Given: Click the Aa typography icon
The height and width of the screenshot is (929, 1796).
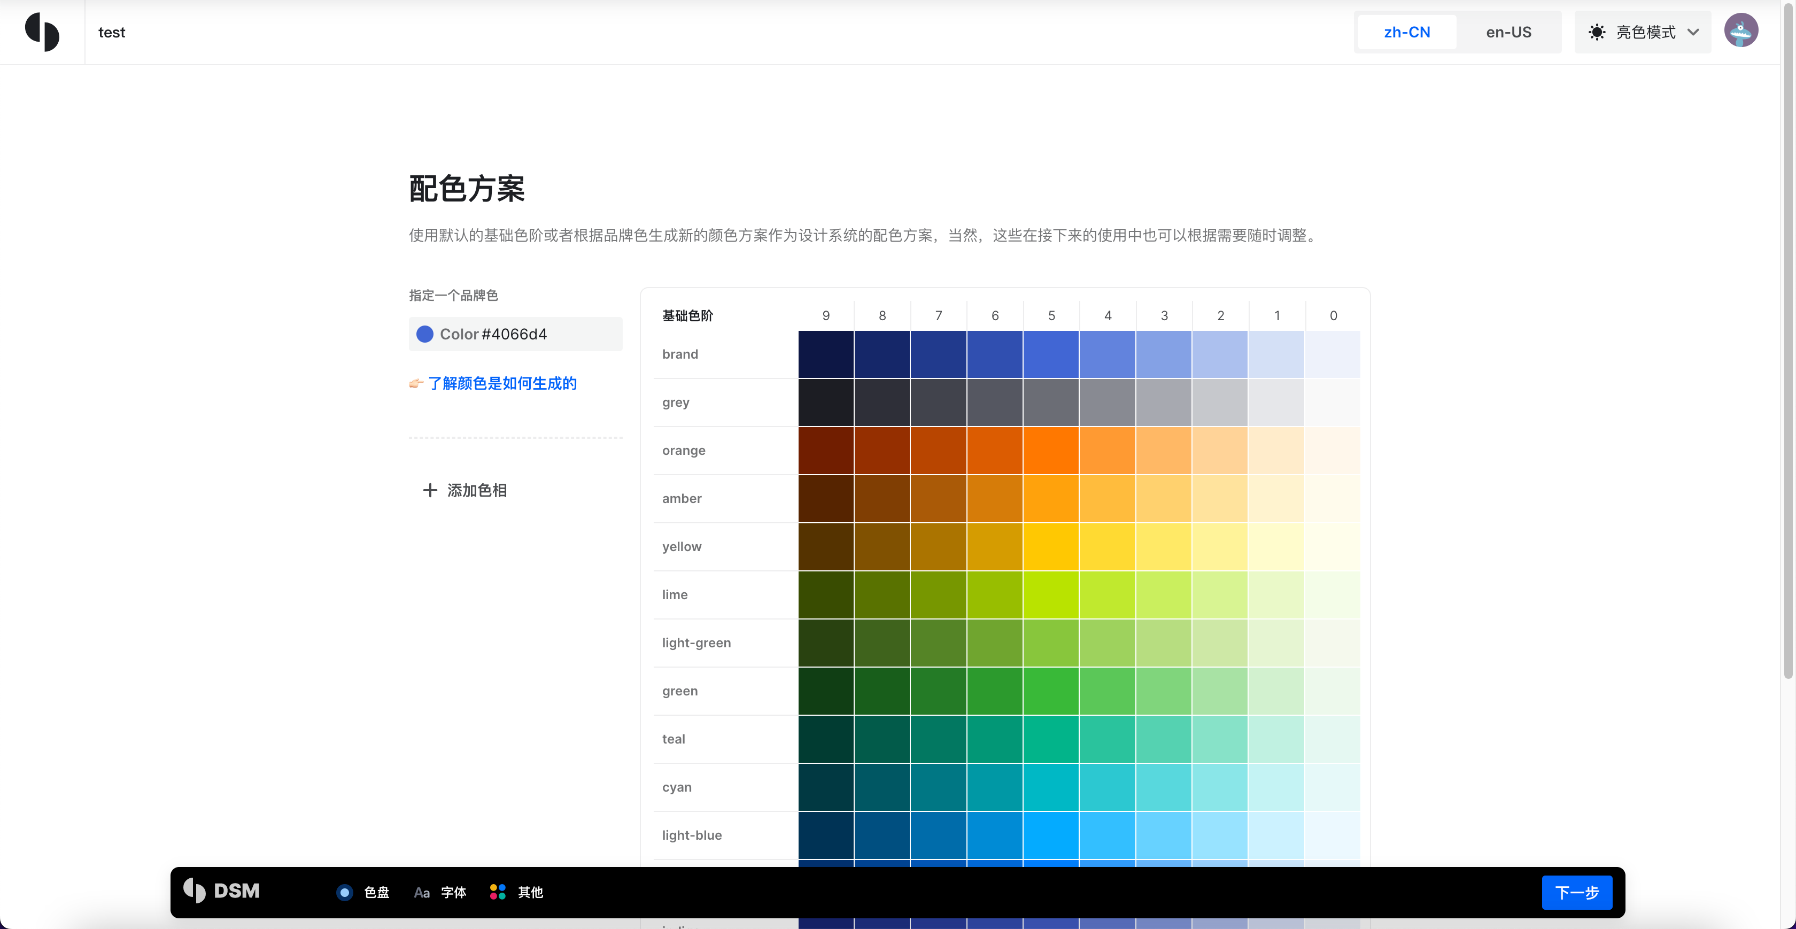Looking at the screenshot, I should tap(421, 892).
